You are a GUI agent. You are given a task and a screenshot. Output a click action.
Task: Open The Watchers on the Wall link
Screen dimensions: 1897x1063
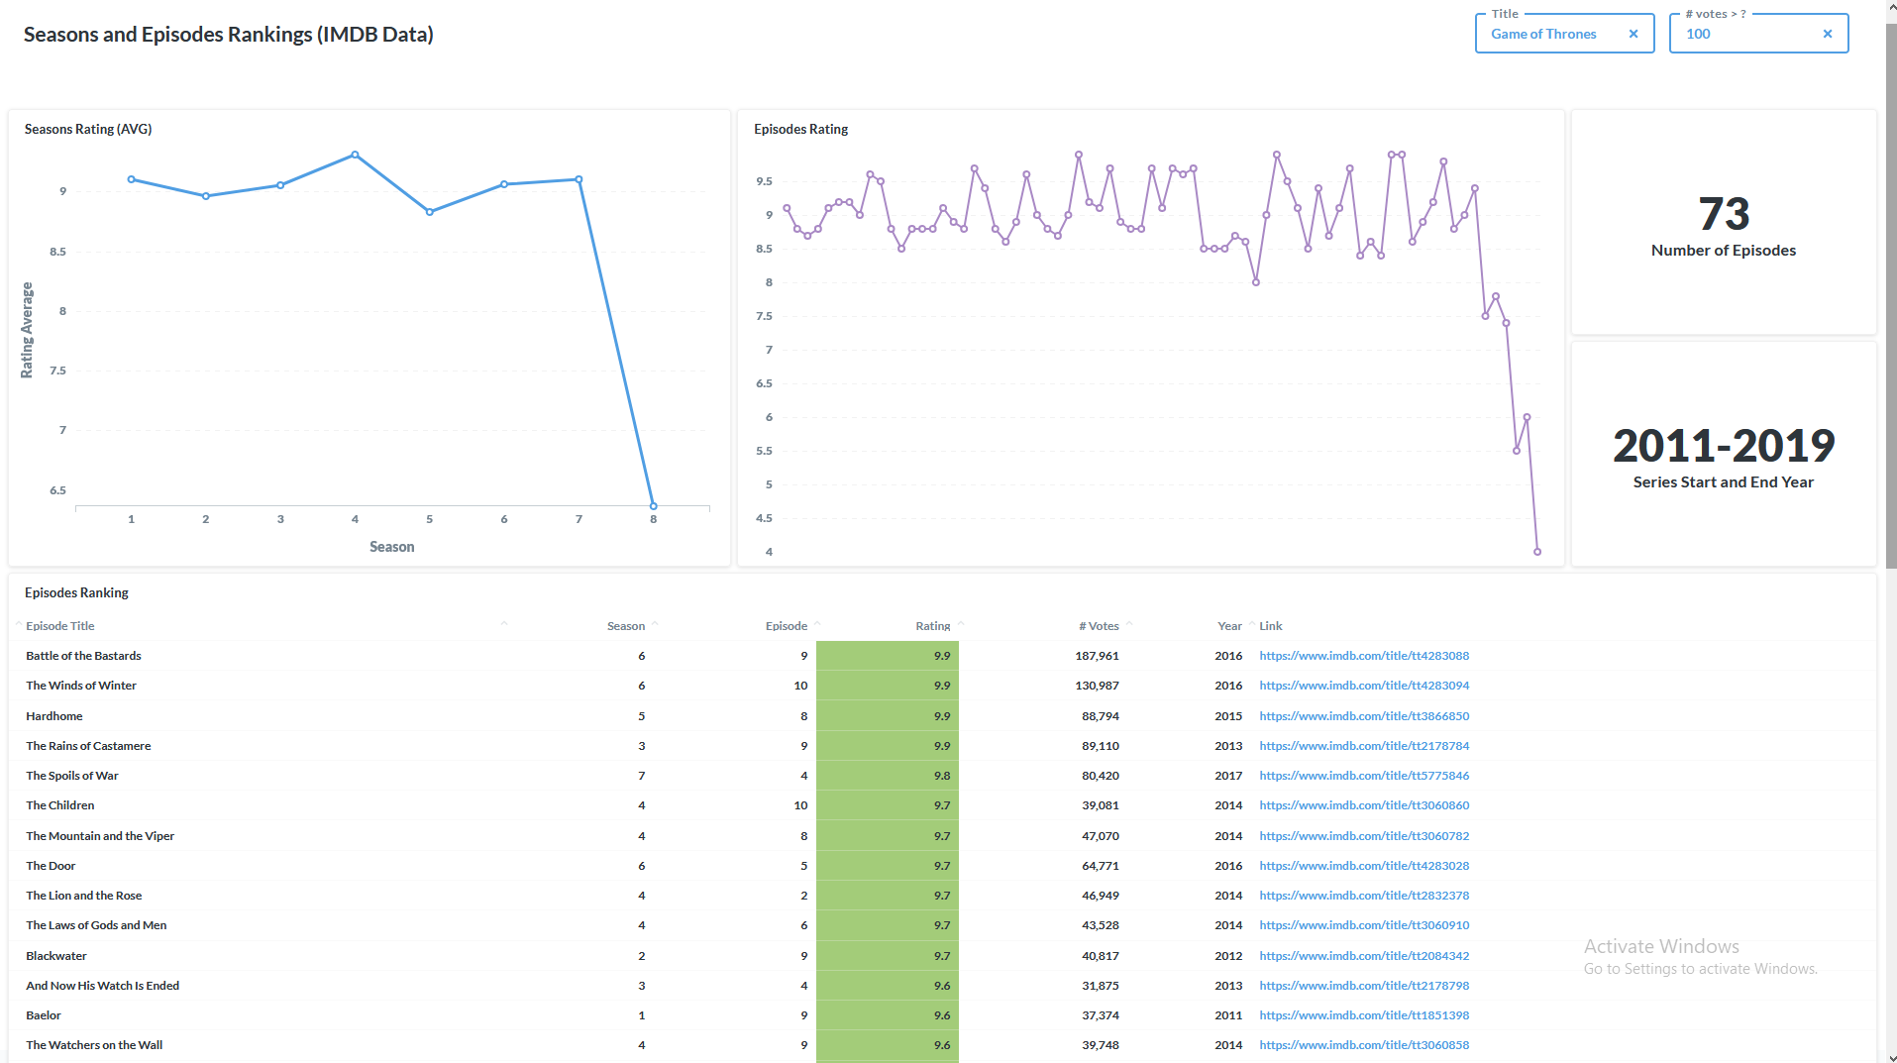[1364, 1045]
